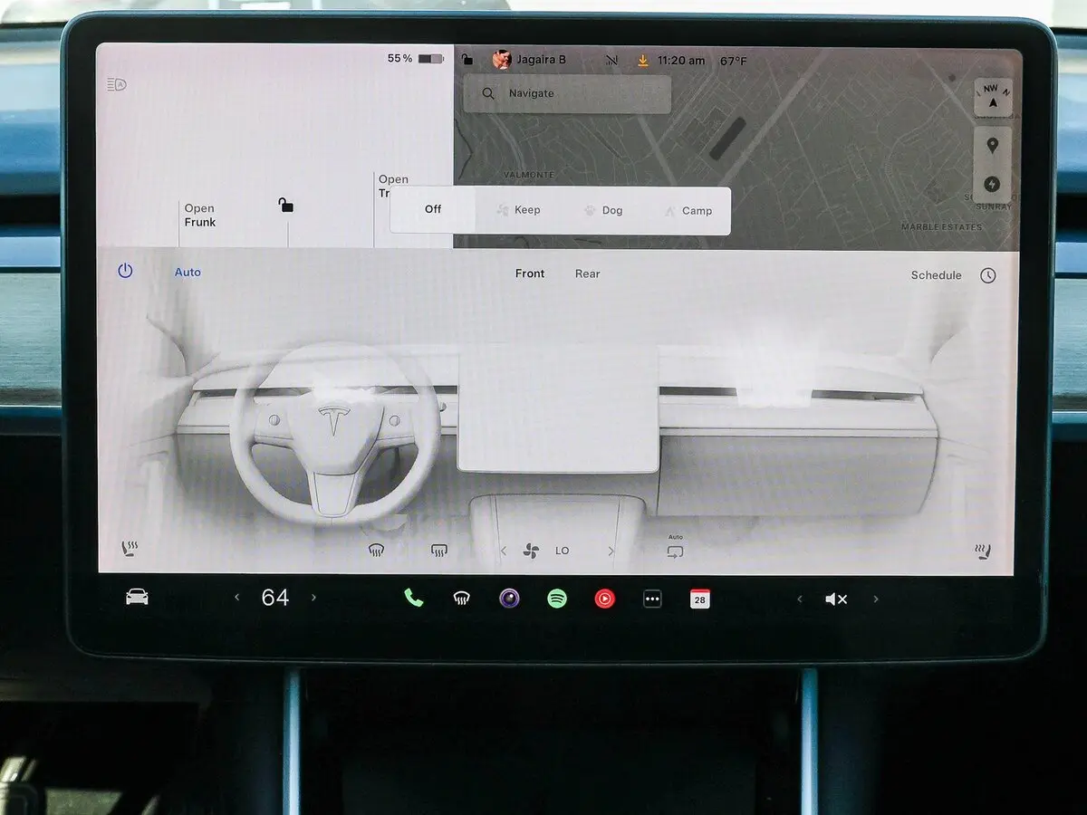Toggle the climate power button
Image resolution: width=1087 pixels, height=815 pixels.
point(125,271)
